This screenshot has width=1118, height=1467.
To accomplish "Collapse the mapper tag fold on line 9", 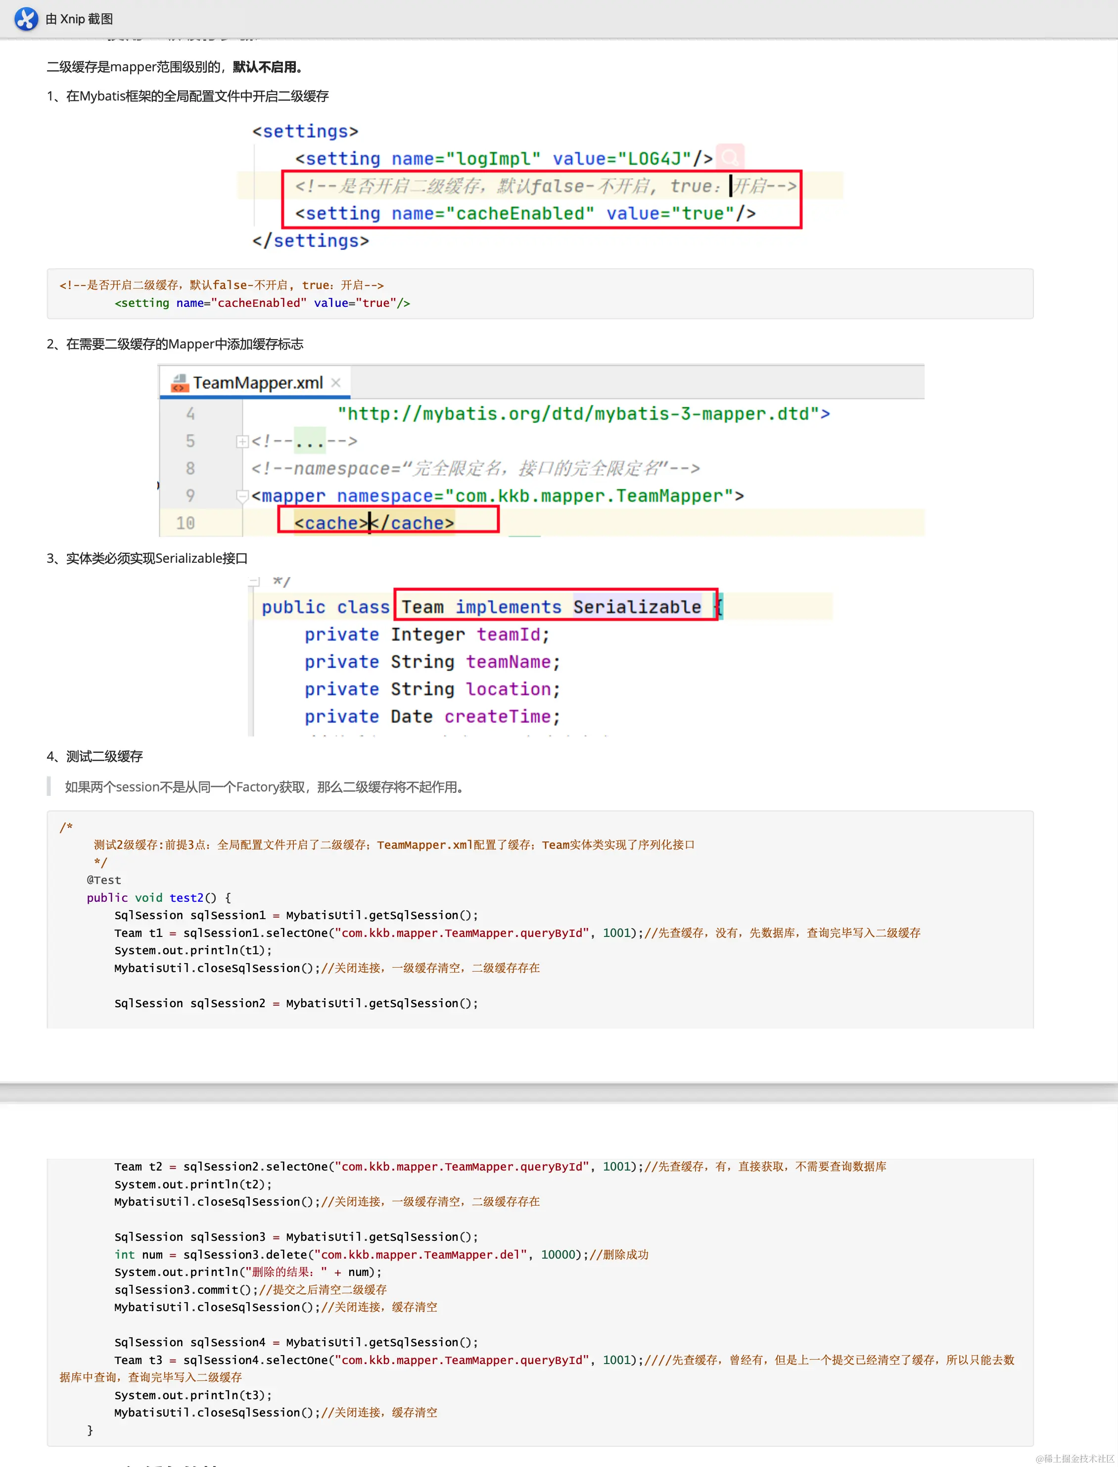I will pos(242,495).
